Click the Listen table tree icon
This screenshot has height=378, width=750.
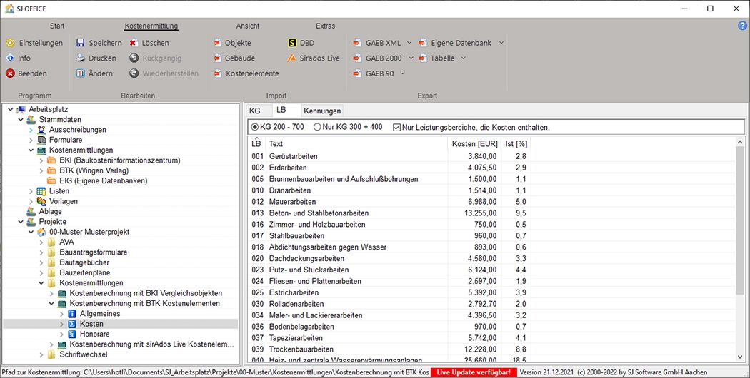41,191
